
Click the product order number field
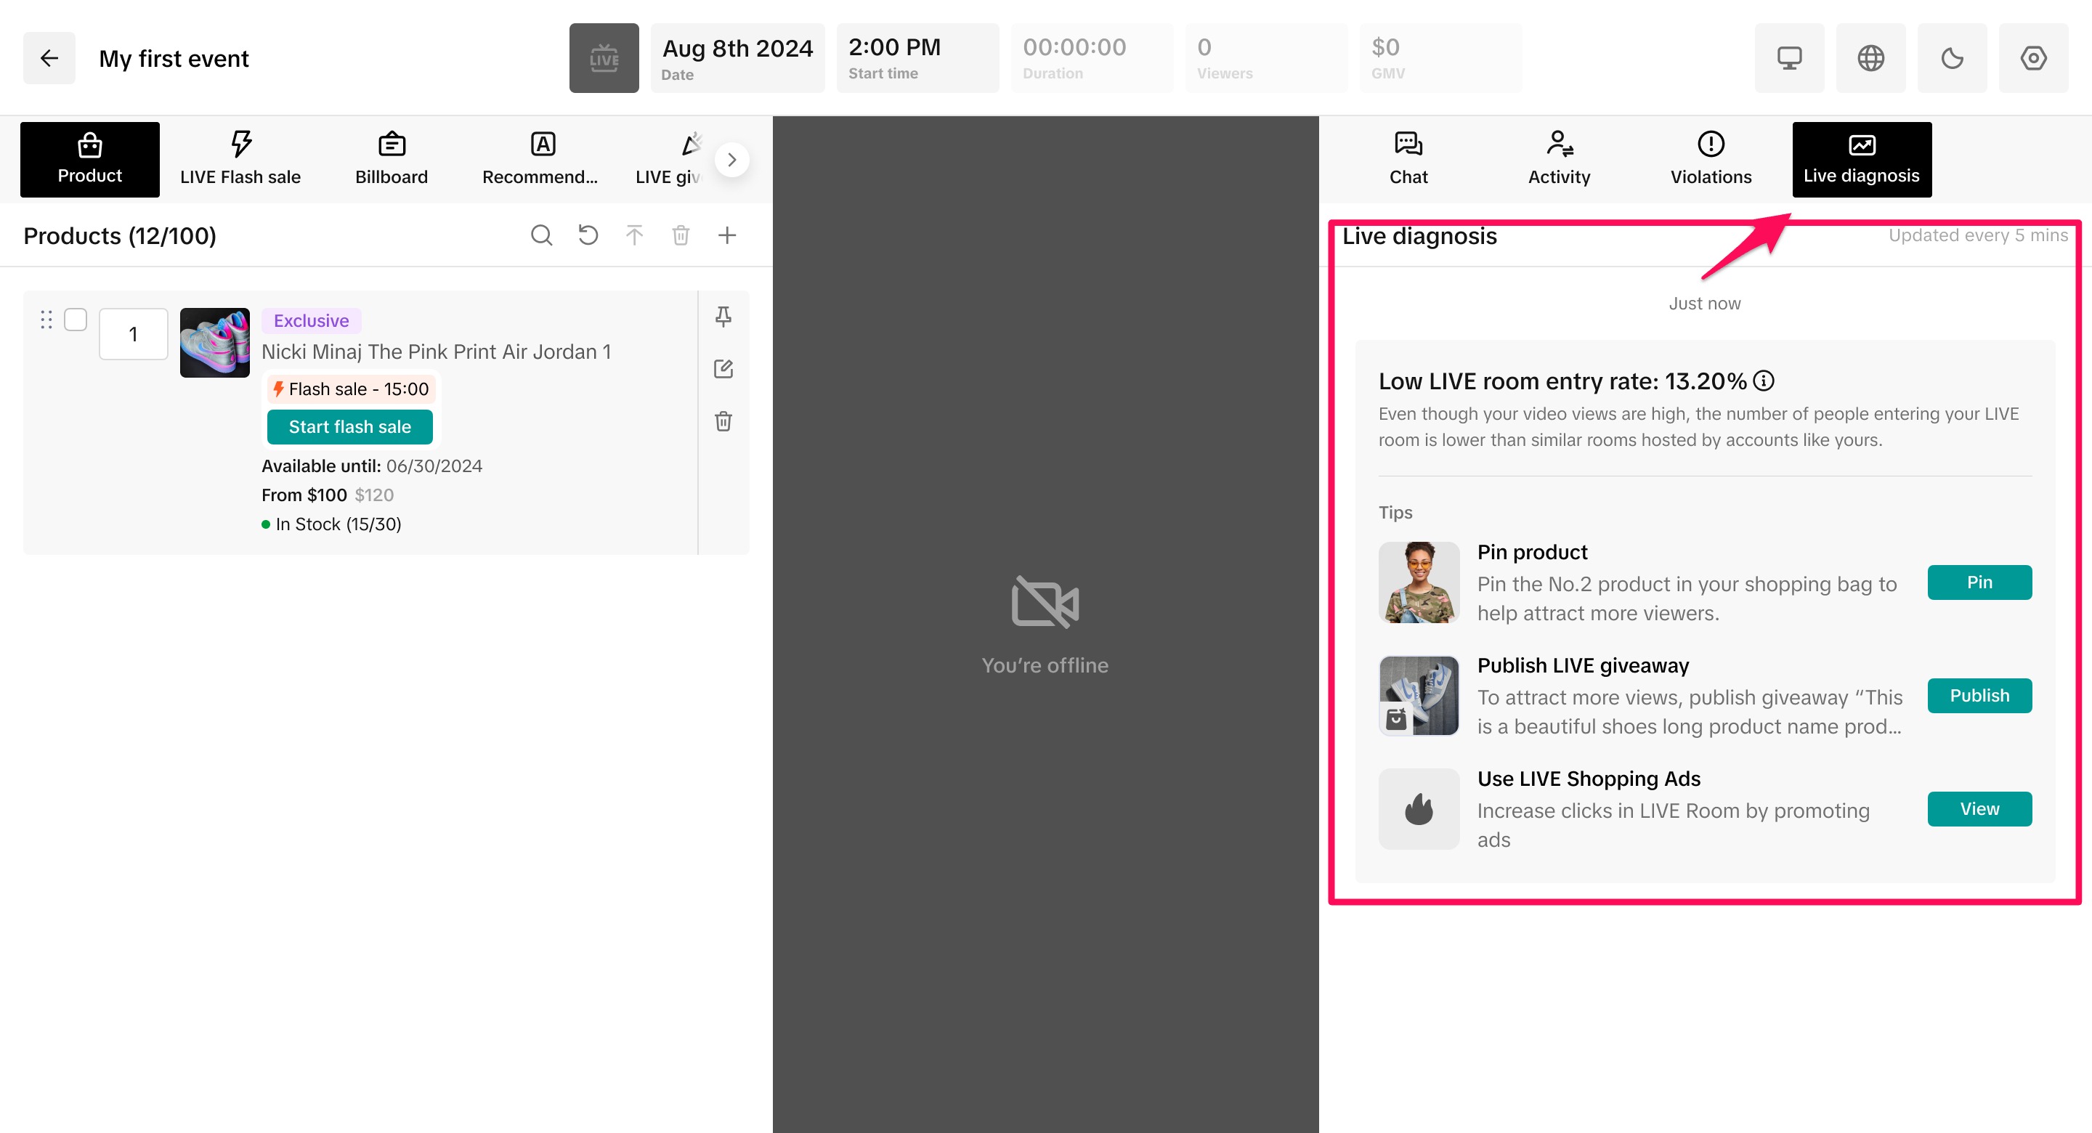point(133,335)
